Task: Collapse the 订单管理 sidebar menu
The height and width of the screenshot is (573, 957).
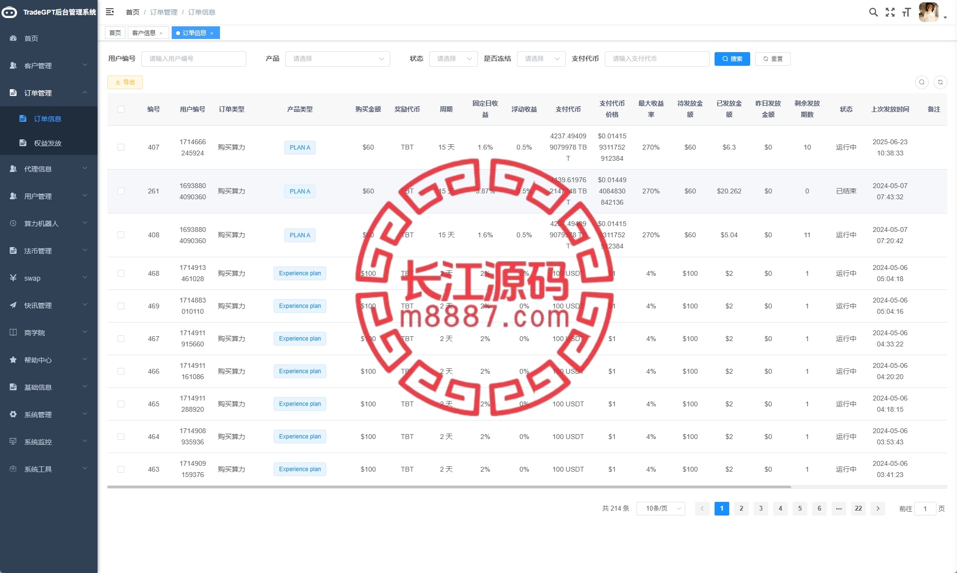Action: [49, 93]
